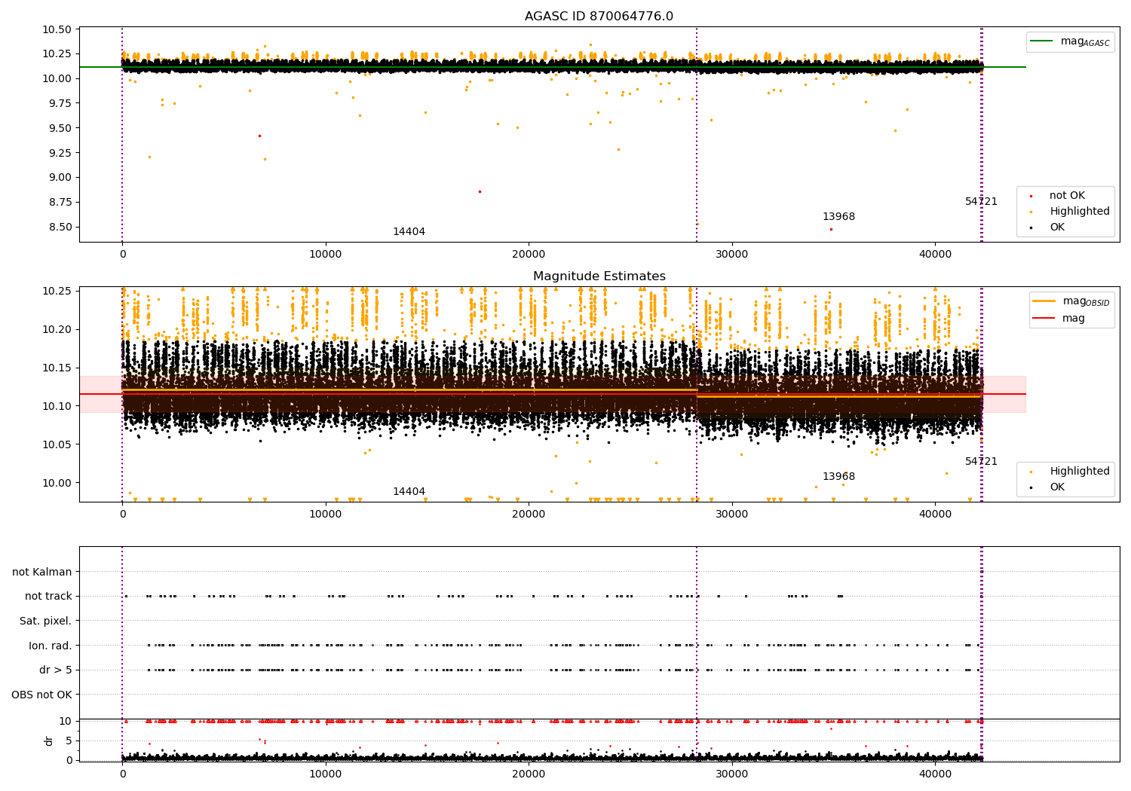Click the 'dr > 5' row label
This screenshot has width=1131, height=791.
(x=56, y=670)
